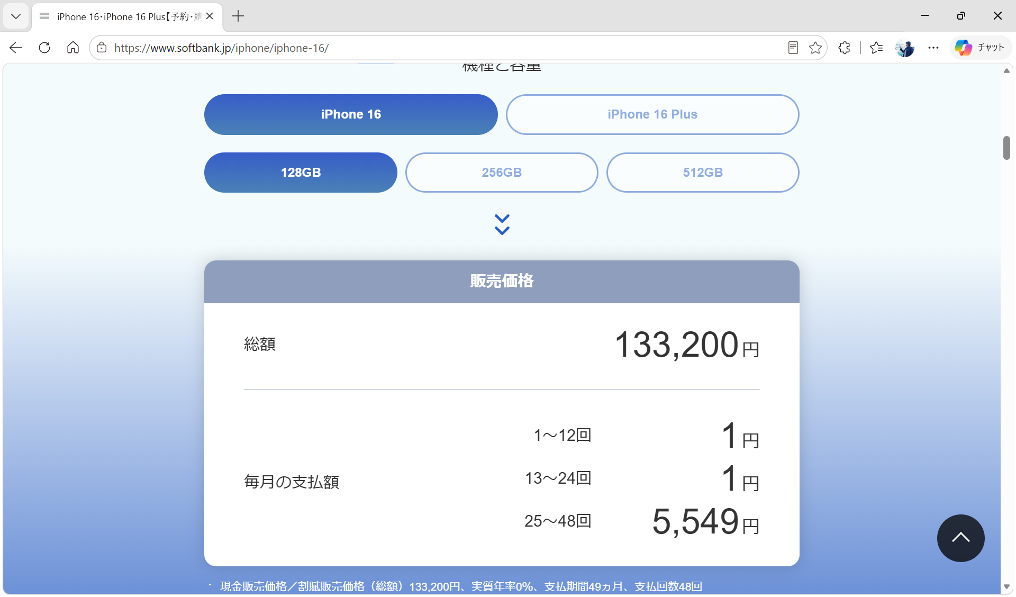Click the 133,200円 total price
The height and width of the screenshot is (597, 1016).
[687, 345]
